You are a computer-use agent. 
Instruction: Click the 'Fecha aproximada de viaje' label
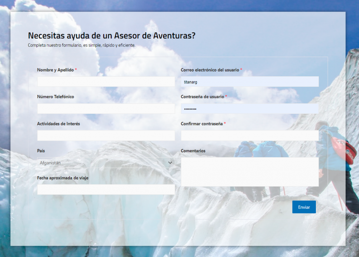click(x=63, y=178)
